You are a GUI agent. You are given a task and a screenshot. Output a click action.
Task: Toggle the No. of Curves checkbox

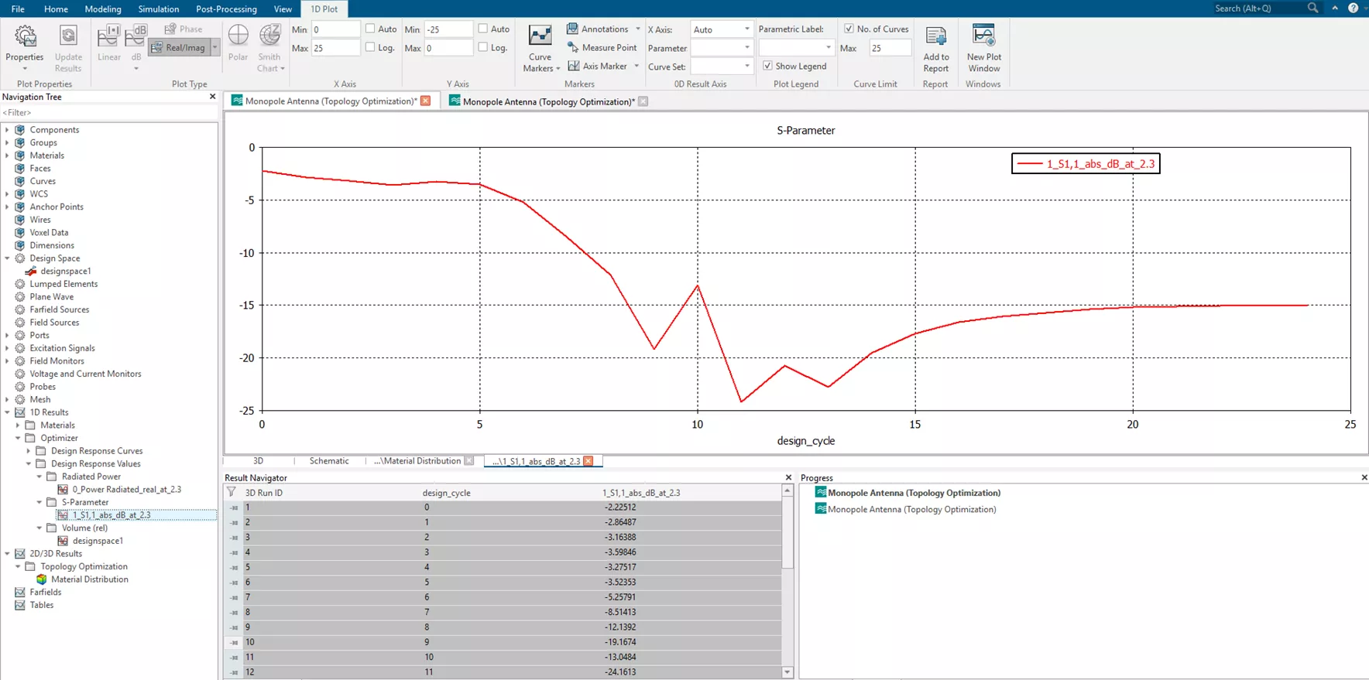point(849,29)
